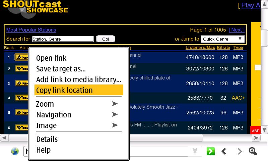This screenshot has height=161, width=268.
Task: Click horizontal scrollbar right arrow
Action: pyautogui.click(x=256, y=138)
